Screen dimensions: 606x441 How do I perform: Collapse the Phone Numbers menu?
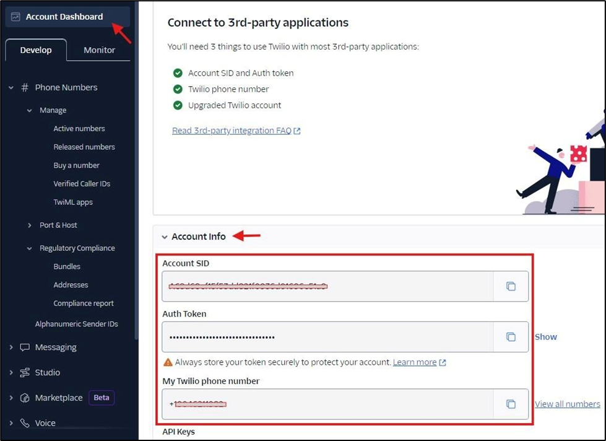11,88
